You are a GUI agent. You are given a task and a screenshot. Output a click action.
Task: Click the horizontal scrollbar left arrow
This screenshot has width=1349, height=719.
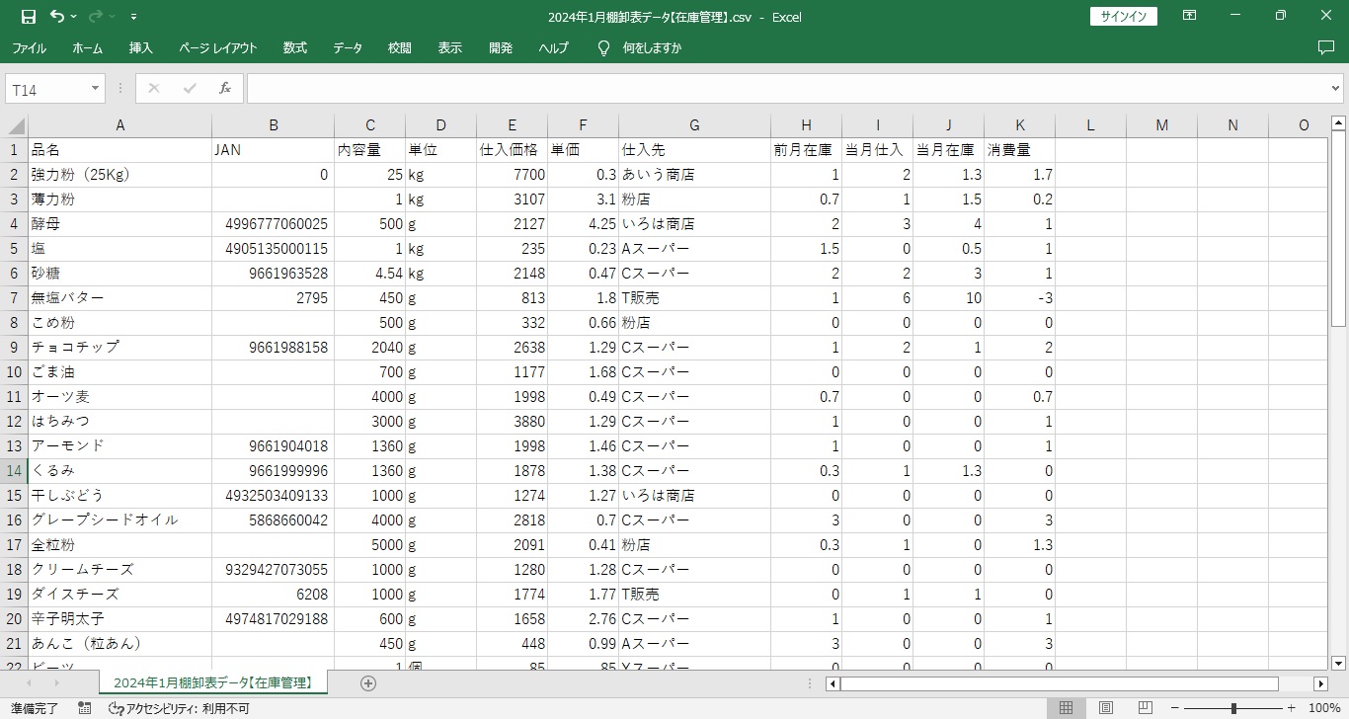(833, 683)
